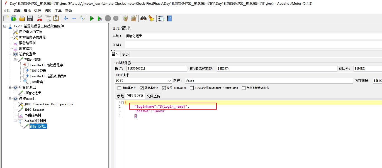382x168 pixels.
Task: Select the BeanShell 后置处理程序 node
Action: pos(48,76)
